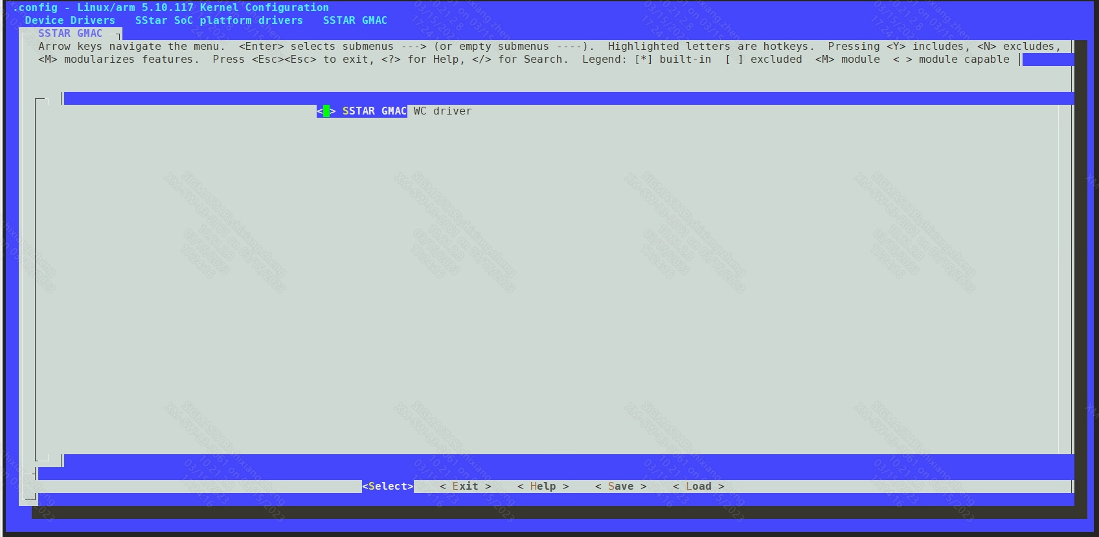1099x537 pixels.
Task: Click SSTAR GMAC breadcrumb at top
Action: pyautogui.click(x=355, y=21)
